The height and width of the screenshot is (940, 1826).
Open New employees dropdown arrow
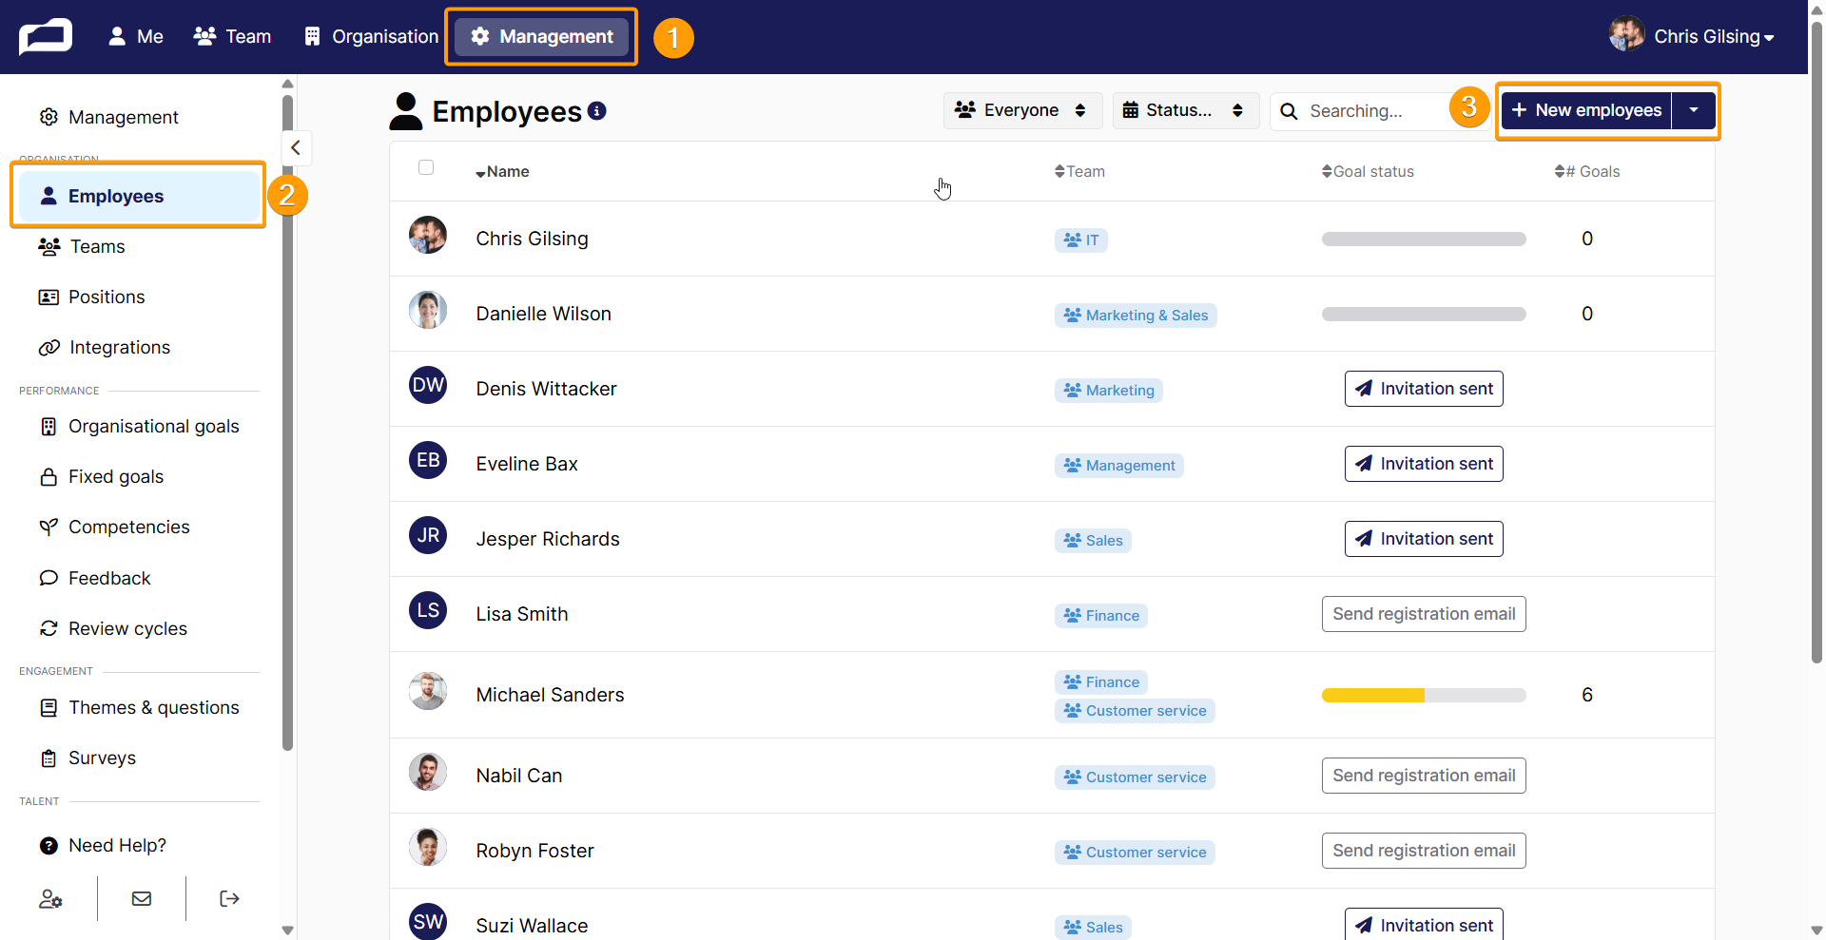click(1694, 110)
